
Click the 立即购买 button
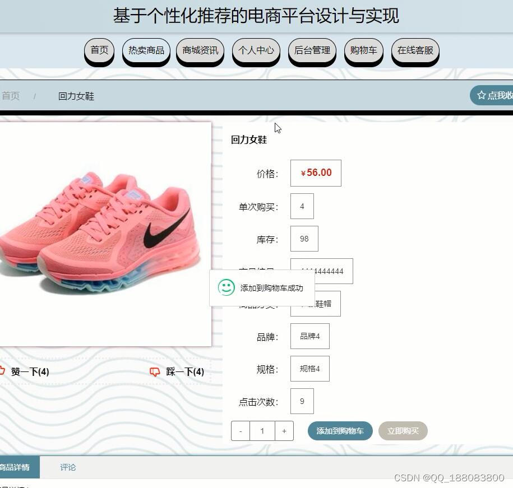pyautogui.click(x=403, y=431)
